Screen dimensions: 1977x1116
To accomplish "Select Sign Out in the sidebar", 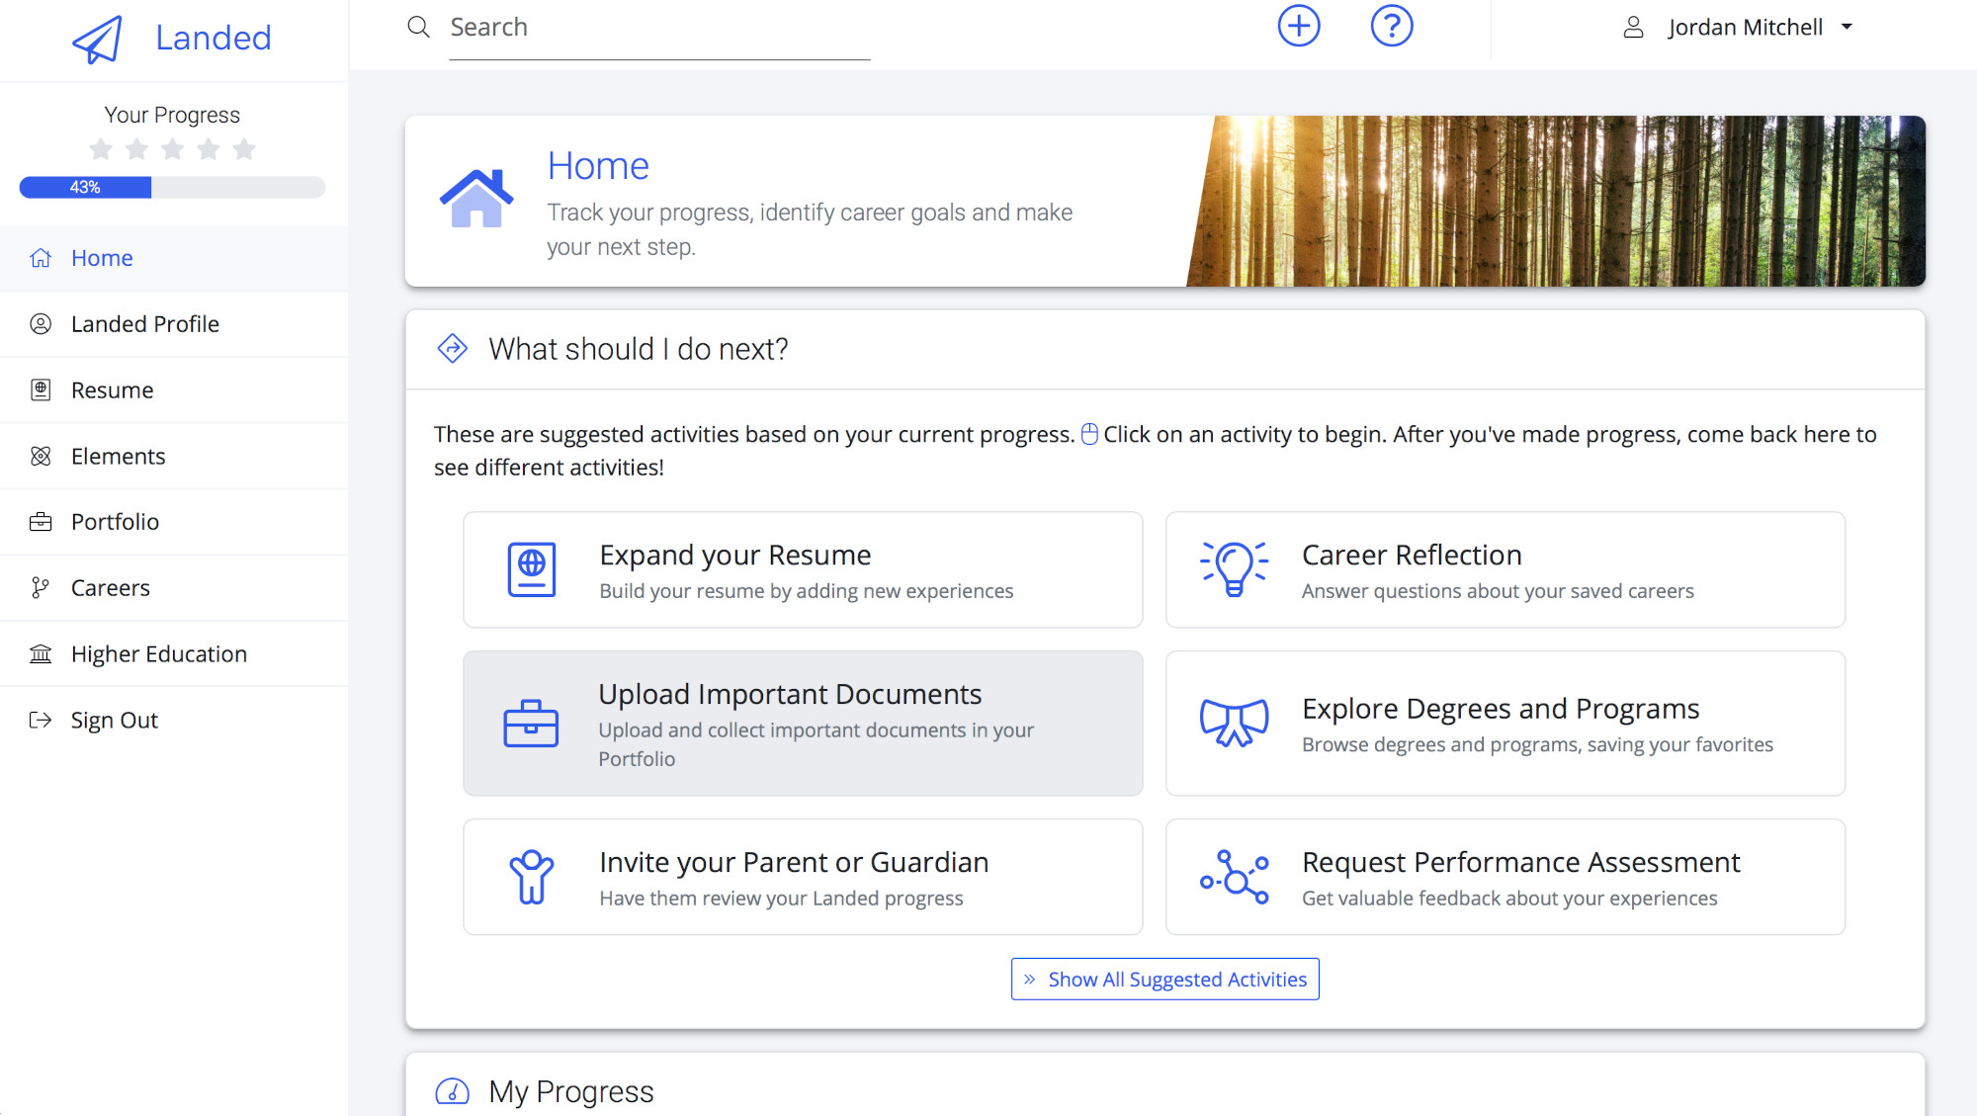I will 174,721.
